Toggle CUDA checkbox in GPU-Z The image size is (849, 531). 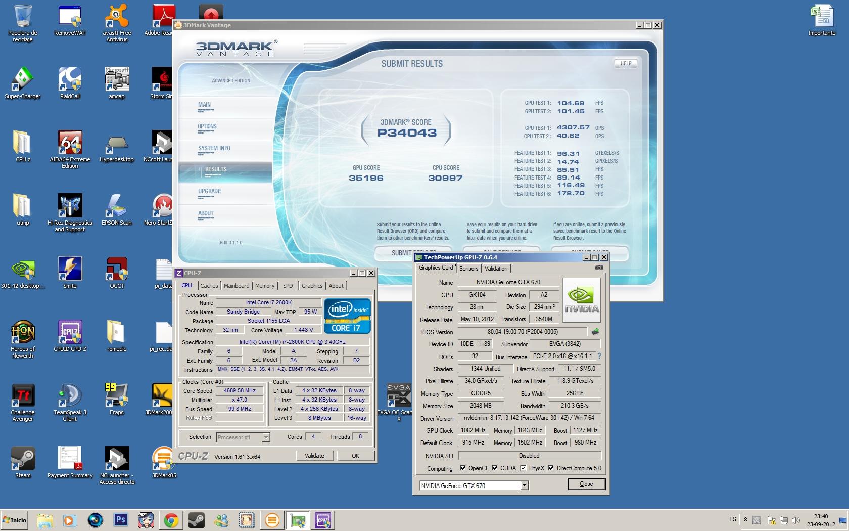pyautogui.click(x=494, y=468)
